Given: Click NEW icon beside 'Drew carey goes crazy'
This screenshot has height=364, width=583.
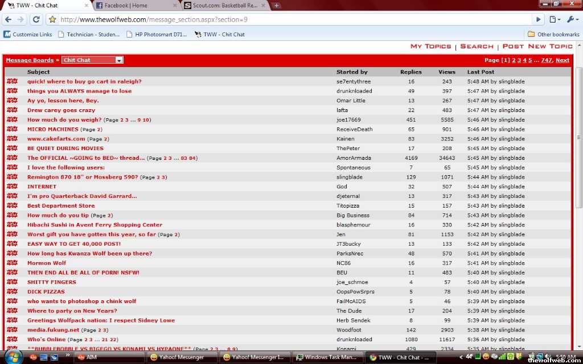Looking at the screenshot, I should pos(12,110).
